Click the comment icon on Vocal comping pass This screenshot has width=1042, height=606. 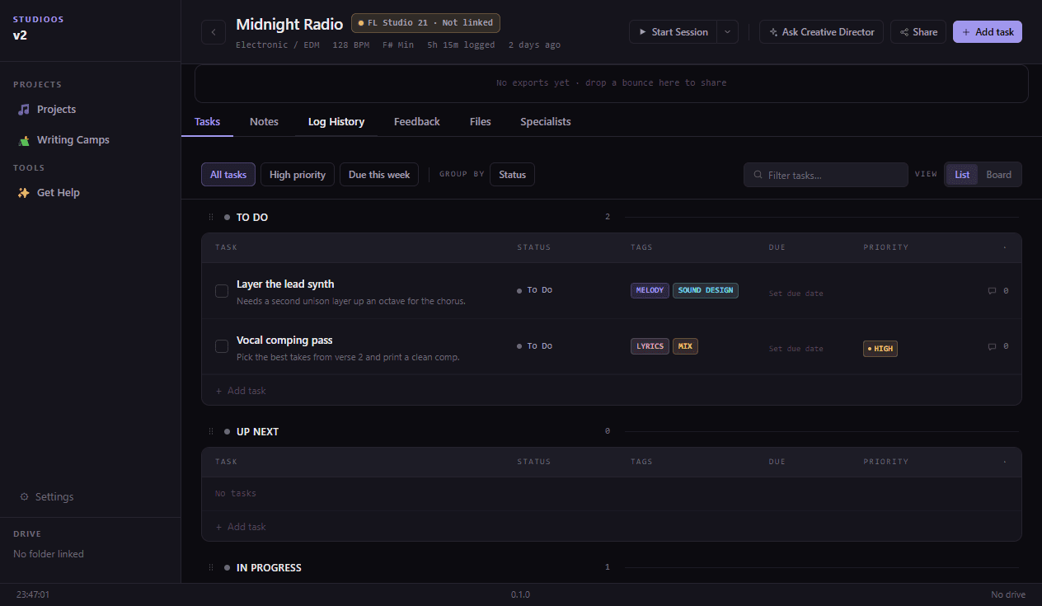(x=992, y=346)
